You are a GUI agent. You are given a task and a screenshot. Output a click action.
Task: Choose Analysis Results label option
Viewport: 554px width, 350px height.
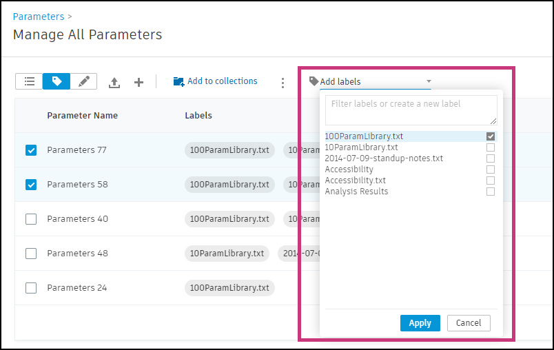[x=356, y=192]
